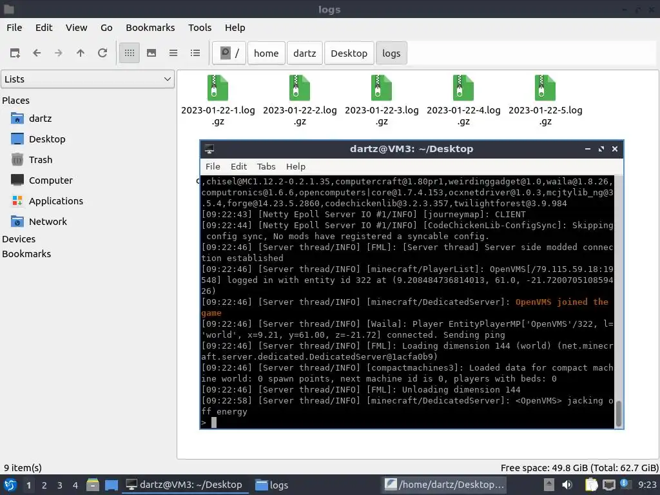Click terminal prompt input line

(x=407, y=423)
